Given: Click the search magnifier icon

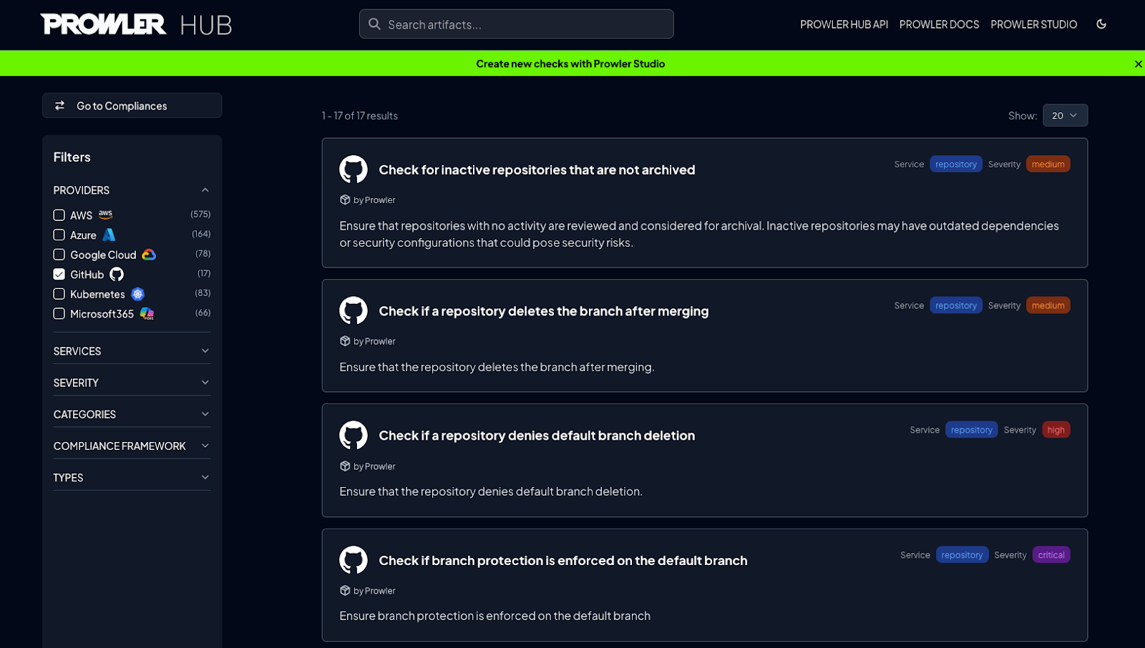Looking at the screenshot, I should click(x=374, y=24).
